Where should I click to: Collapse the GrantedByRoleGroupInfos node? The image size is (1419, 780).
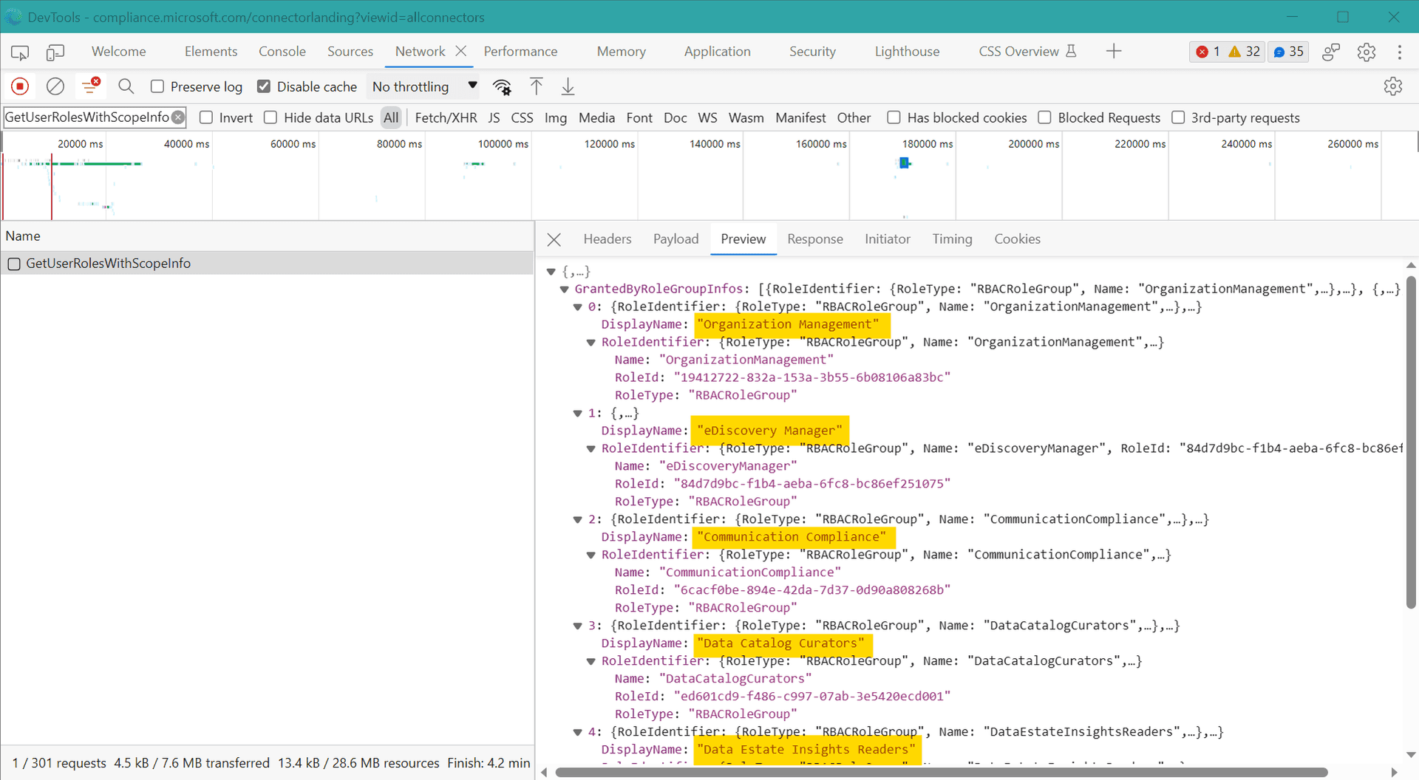(565, 289)
